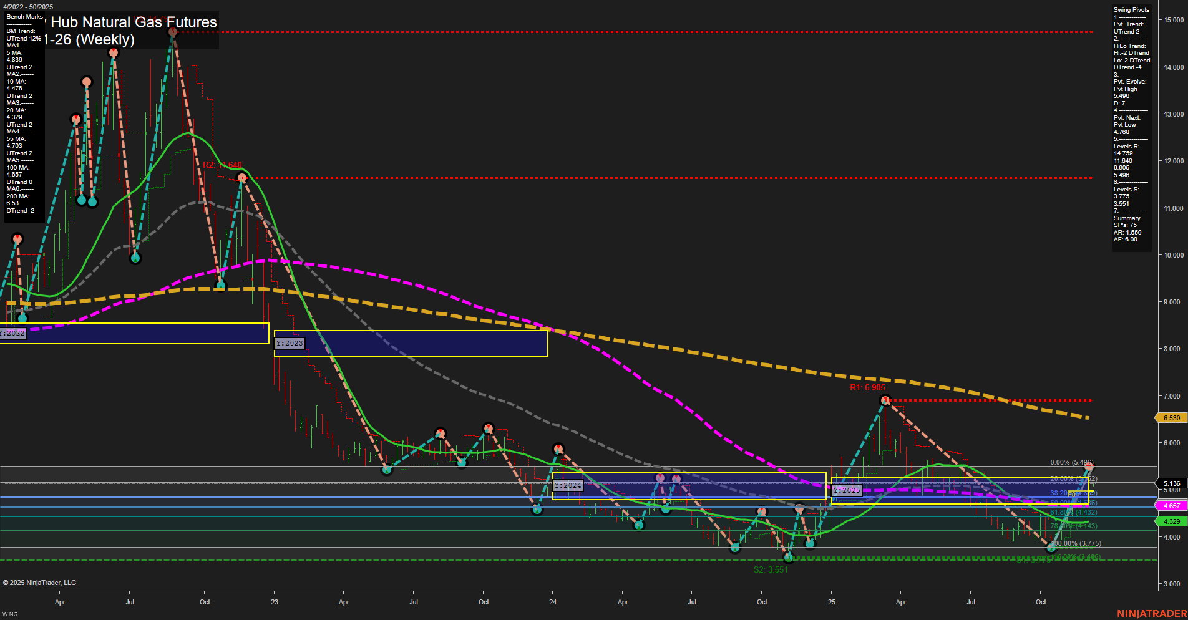Toggle the Y:2025 yearly range box

847,490
